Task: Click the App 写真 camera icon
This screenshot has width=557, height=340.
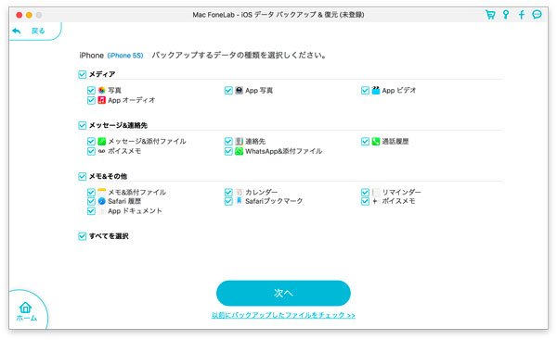Action: tap(240, 90)
